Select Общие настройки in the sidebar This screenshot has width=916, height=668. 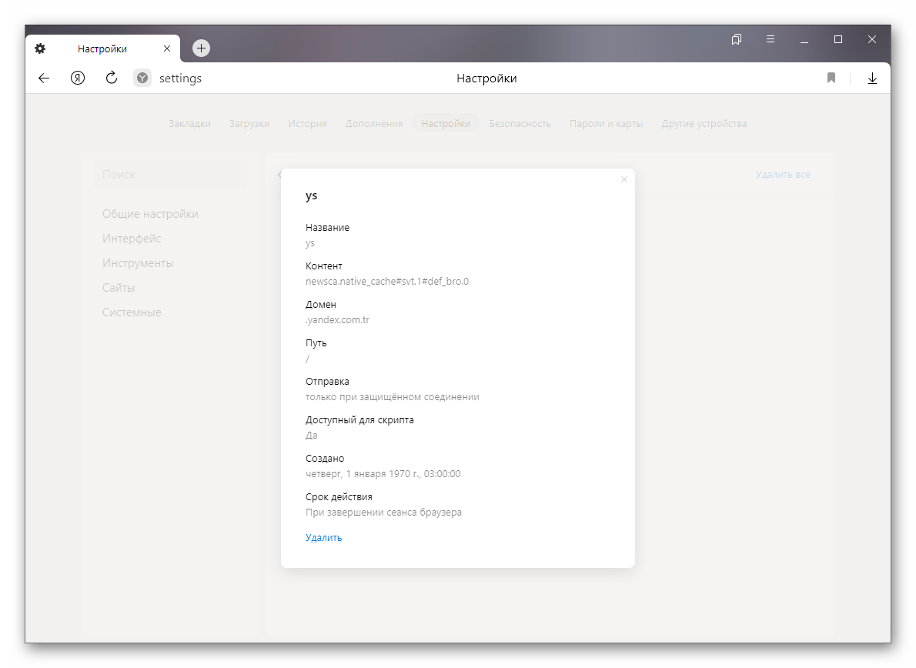[150, 214]
